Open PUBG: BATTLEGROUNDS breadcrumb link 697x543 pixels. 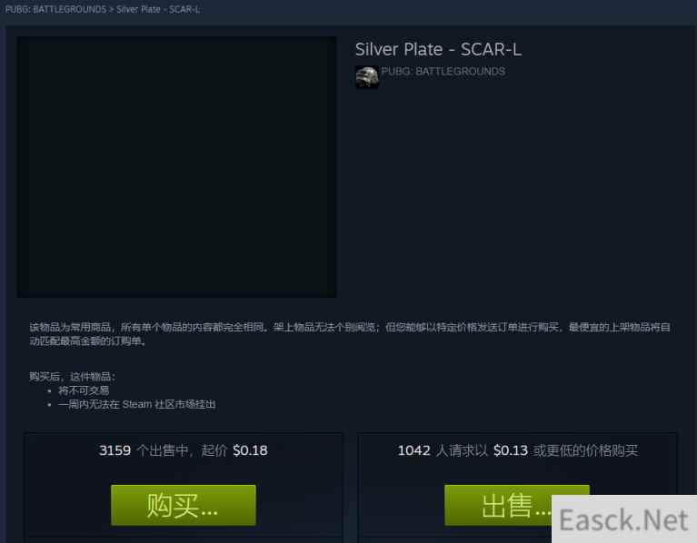coord(56,9)
